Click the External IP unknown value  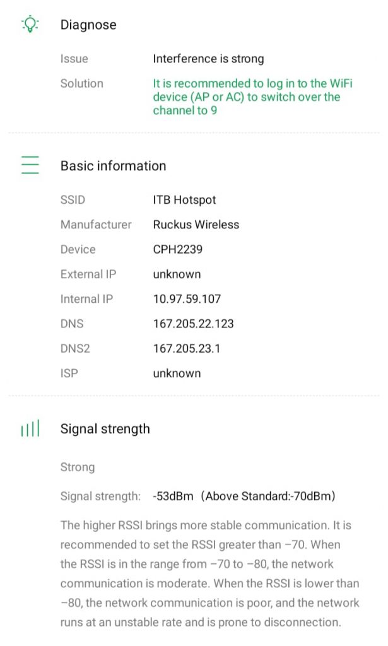coord(177,274)
